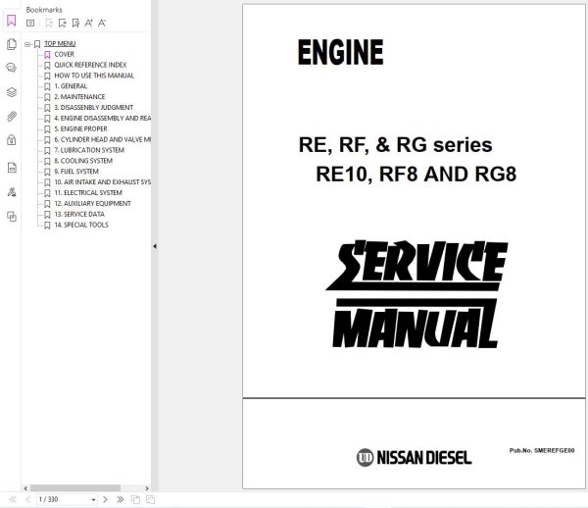Click the ENGINE heading on the page
The height and width of the screenshot is (508, 588).
[340, 53]
